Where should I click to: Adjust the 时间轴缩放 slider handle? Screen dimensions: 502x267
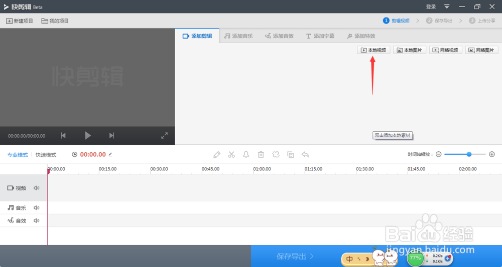coord(469,154)
